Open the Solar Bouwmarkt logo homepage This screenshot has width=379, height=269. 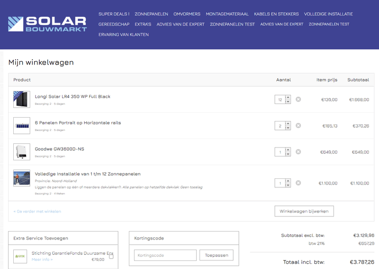(47, 24)
